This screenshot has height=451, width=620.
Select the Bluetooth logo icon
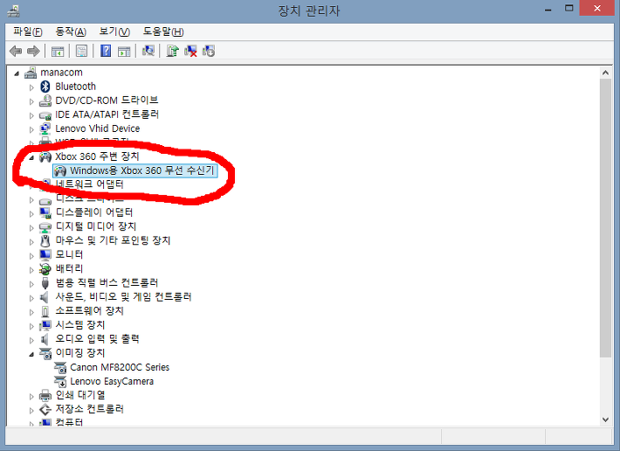tap(45, 87)
